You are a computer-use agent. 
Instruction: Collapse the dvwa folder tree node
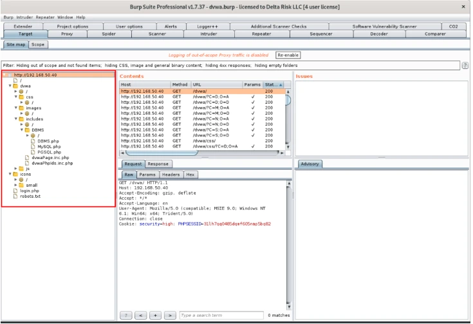click(10, 86)
